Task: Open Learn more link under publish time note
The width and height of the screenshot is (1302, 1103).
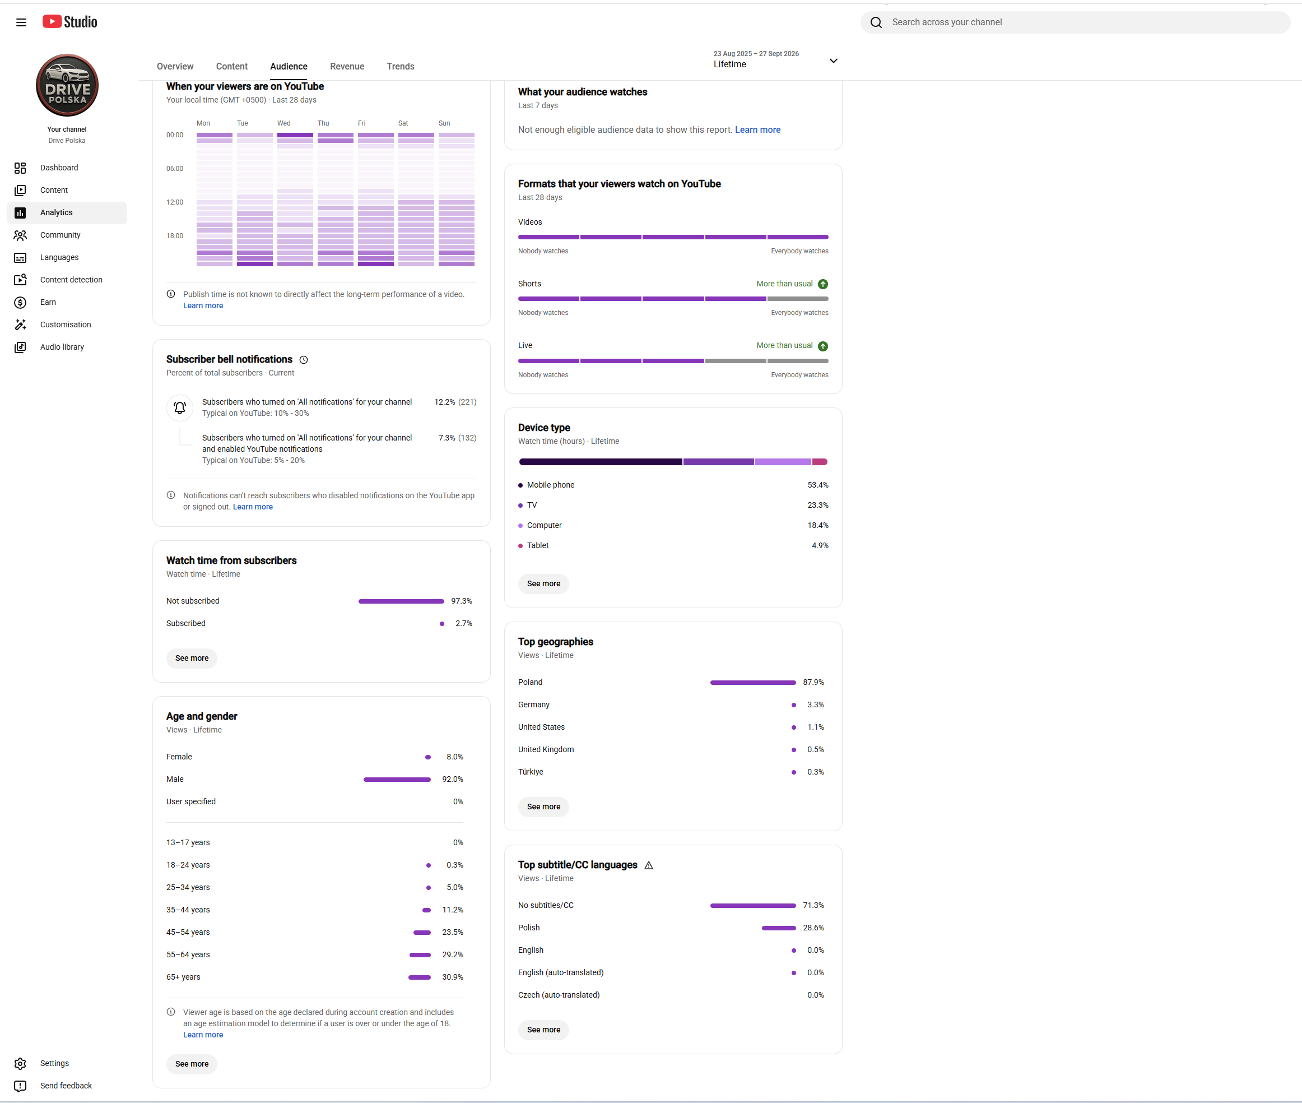Action: click(203, 306)
